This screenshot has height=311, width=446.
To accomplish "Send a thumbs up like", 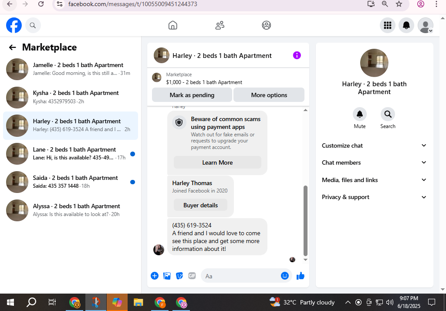I will (301, 276).
